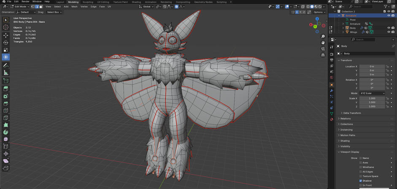Toggle camera view gizmo icon
This screenshot has width=397, height=189.
click(323, 48)
